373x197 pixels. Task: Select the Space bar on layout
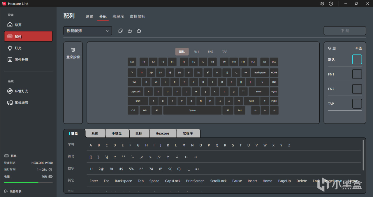point(192,110)
